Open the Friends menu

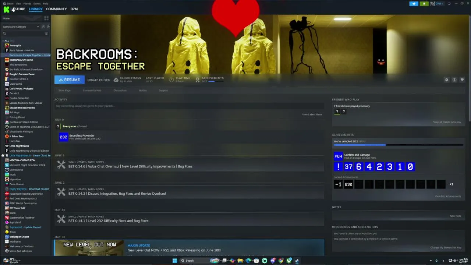point(27,3)
